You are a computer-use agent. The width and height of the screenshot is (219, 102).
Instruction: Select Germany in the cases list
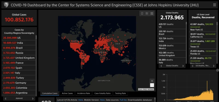(19, 83)
